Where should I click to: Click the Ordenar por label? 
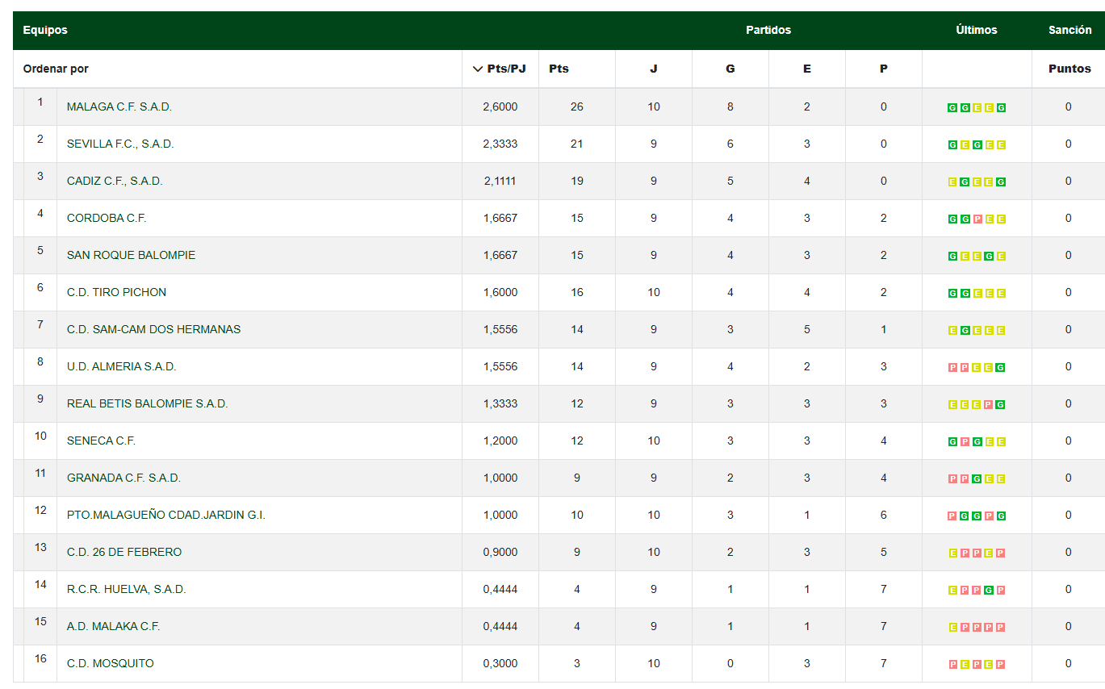pyautogui.click(x=56, y=69)
